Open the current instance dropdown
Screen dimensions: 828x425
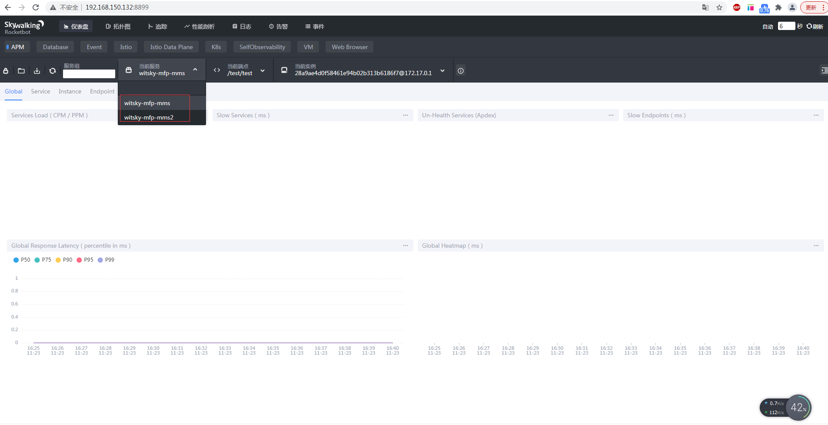tap(442, 70)
